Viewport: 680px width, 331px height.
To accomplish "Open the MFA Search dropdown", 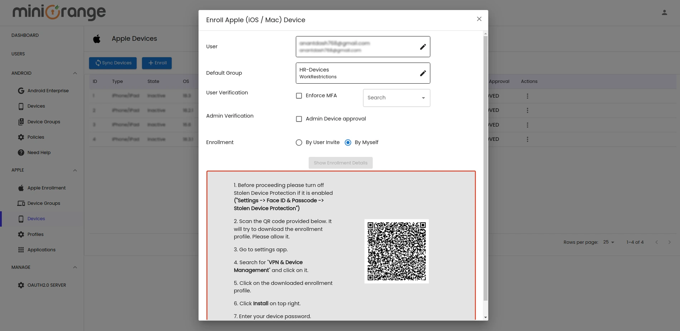I will click(x=396, y=98).
